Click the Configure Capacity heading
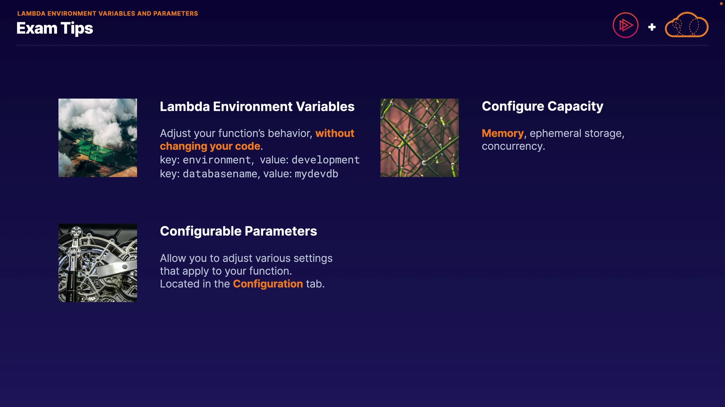 pyautogui.click(x=542, y=106)
